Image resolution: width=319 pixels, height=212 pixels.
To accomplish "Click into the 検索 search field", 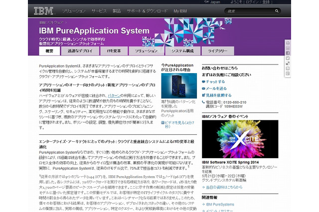I will (252, 11).
